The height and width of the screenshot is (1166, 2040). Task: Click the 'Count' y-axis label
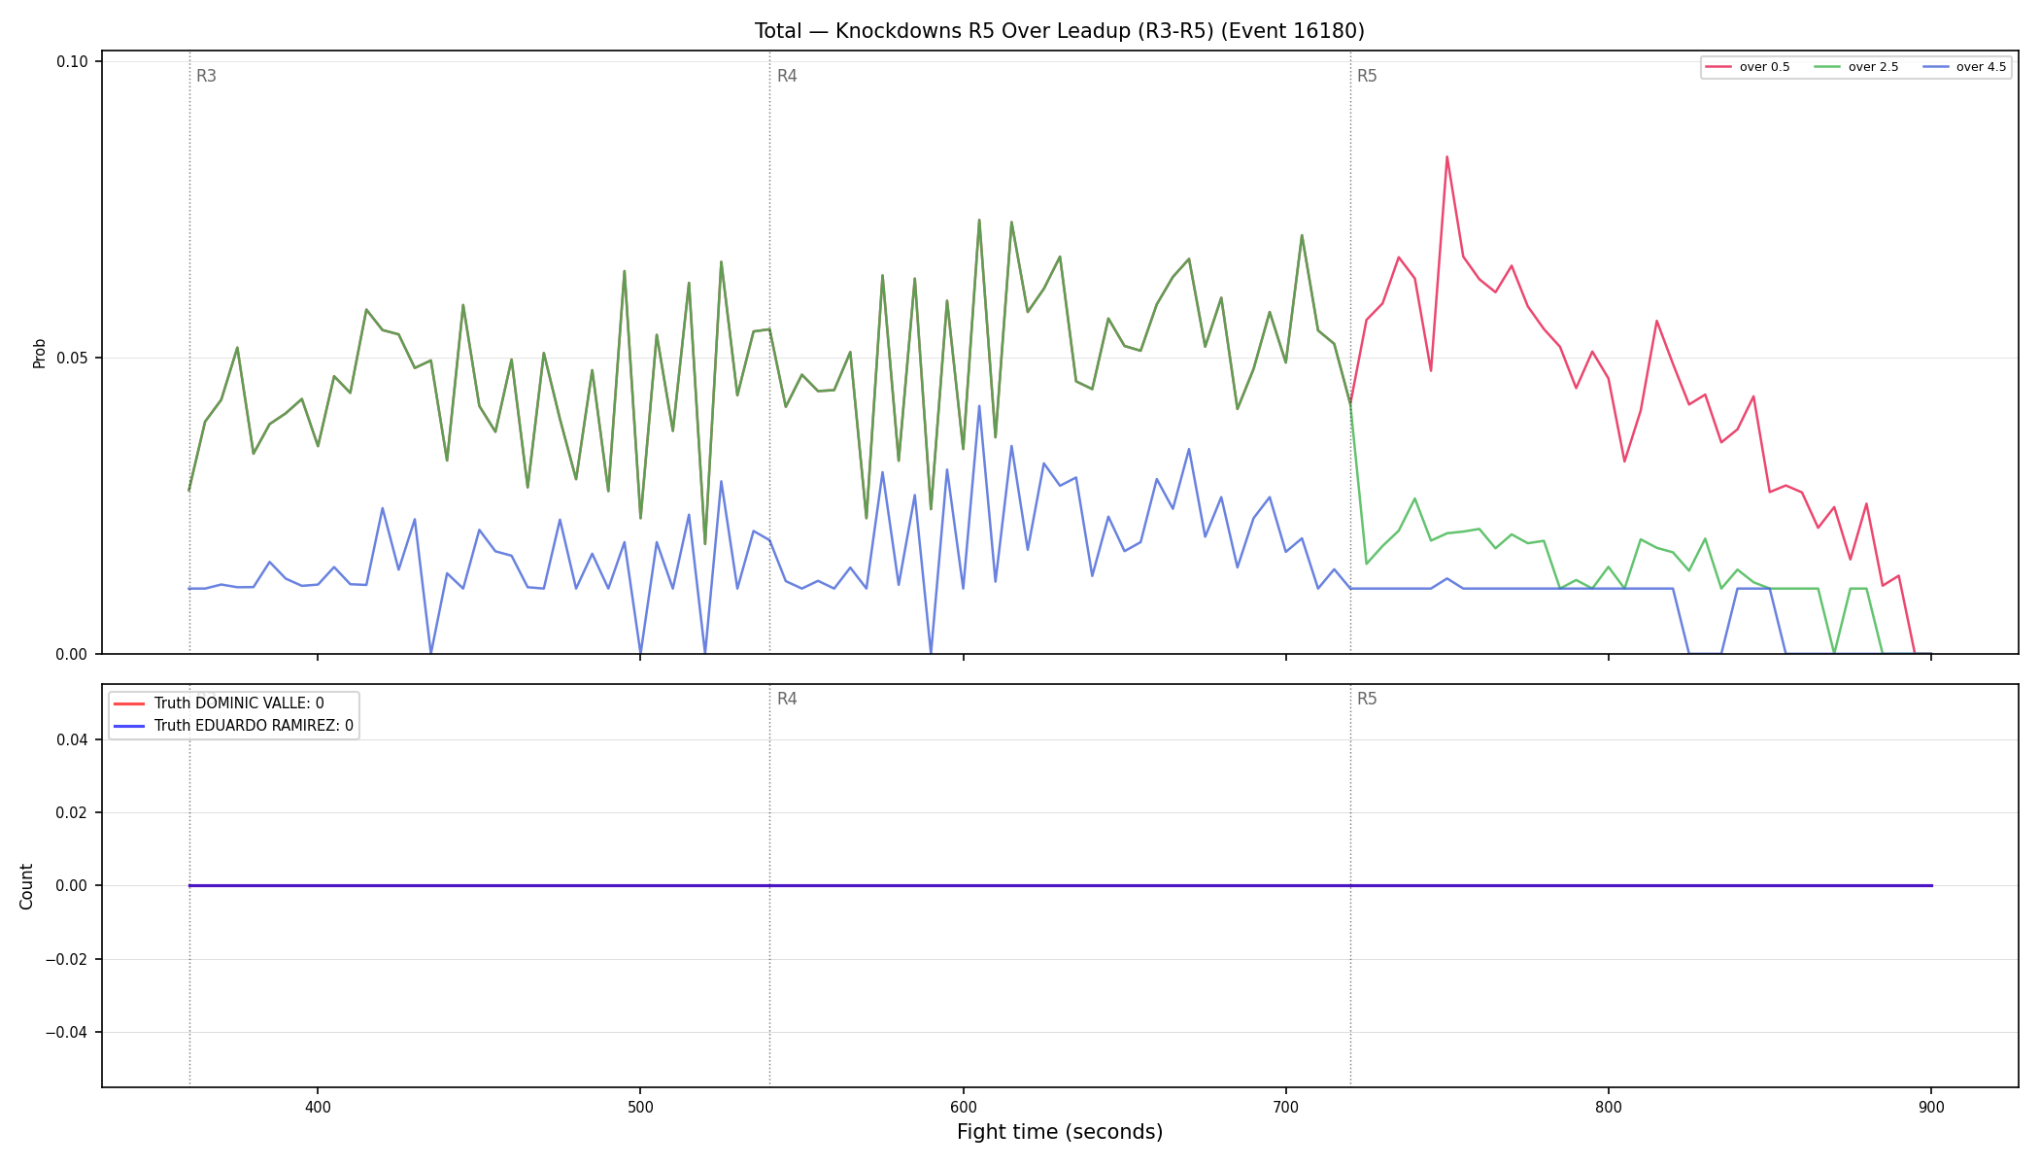coord(26,886)
